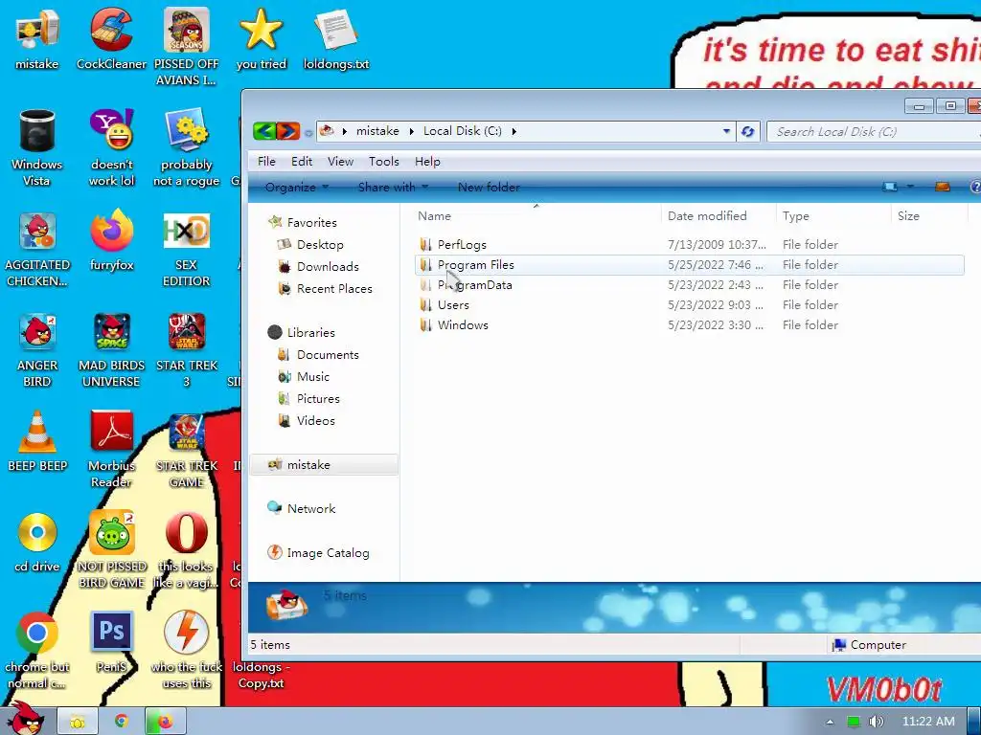The width and height of the screenshot is (981, 735).
Task: Open the Videos library
Action: [307, 421]
